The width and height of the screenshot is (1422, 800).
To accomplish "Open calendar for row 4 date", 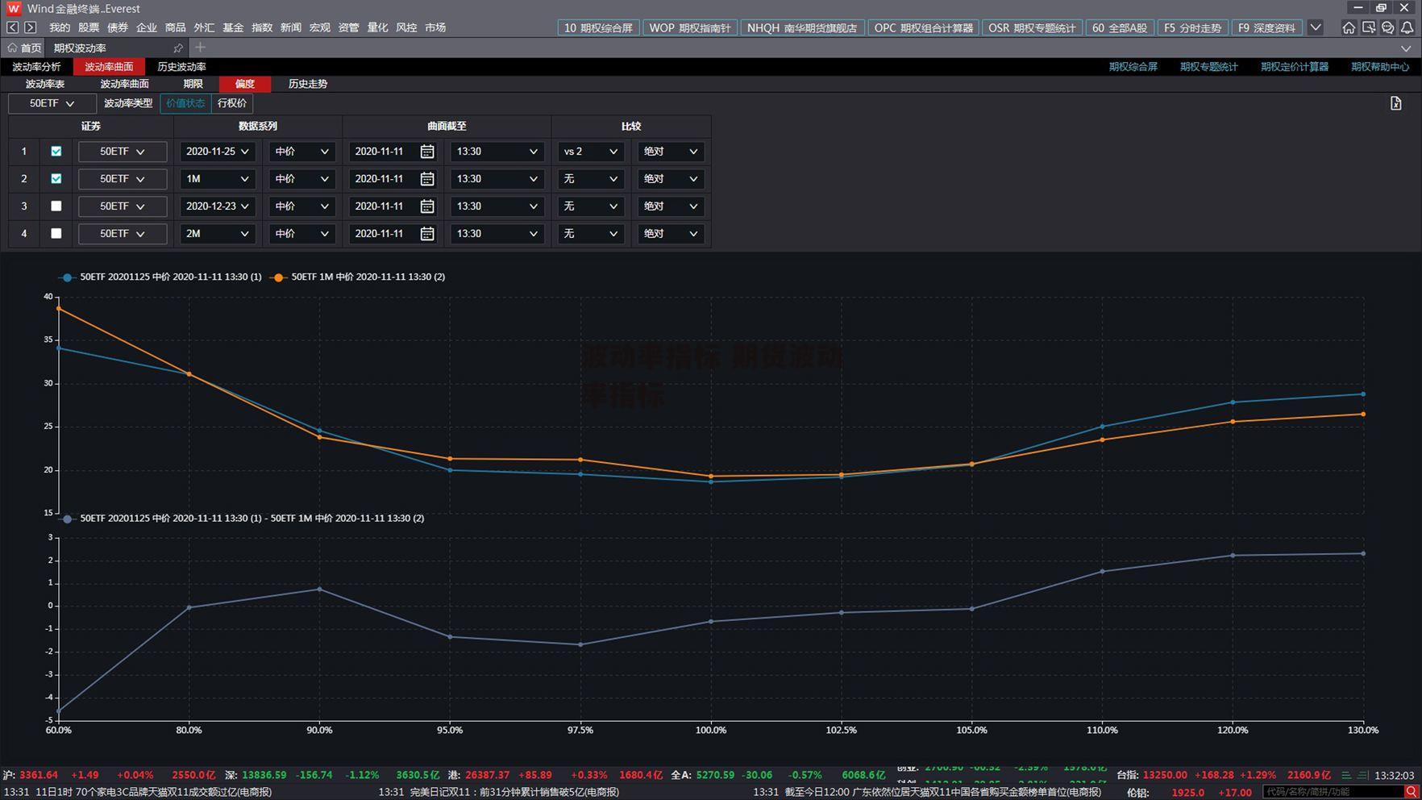I will (x=427, y=234).
